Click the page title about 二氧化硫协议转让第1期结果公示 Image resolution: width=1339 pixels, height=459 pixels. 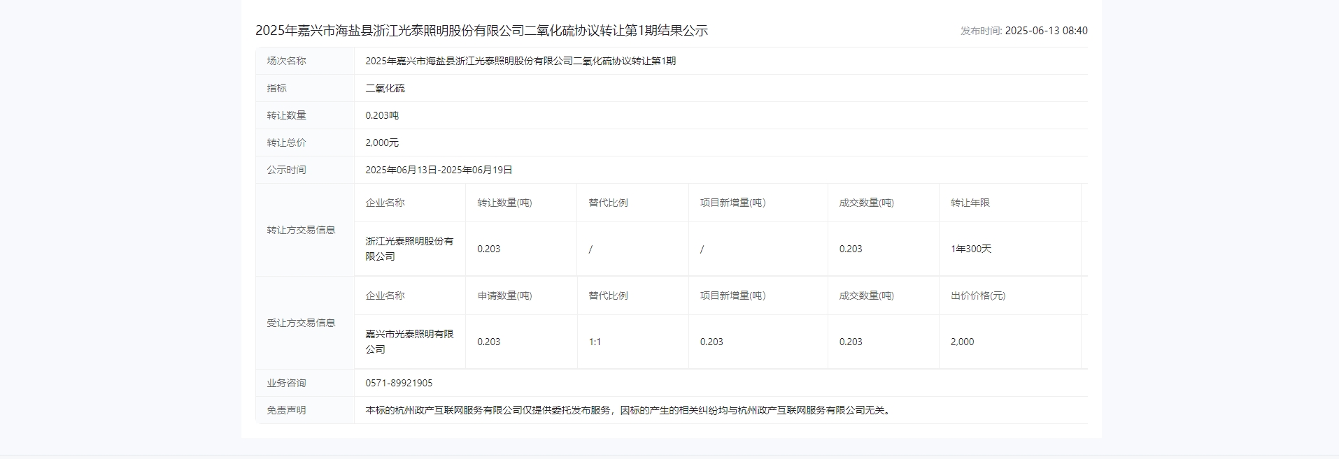pos(481,31)
